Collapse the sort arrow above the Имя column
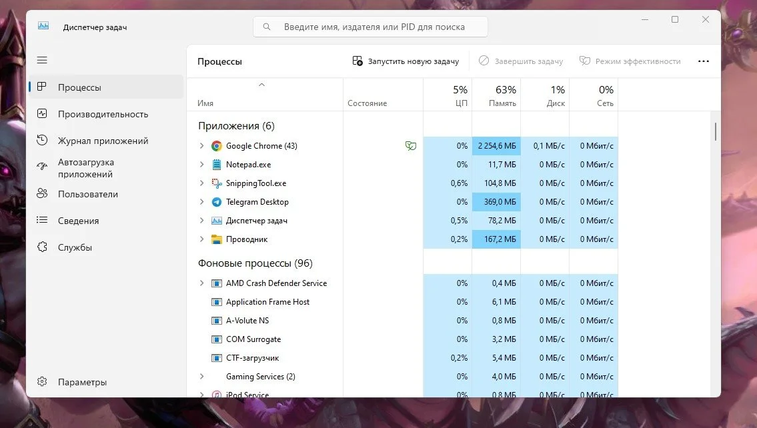The image size is (757, 428). click(x=261, y=85)
